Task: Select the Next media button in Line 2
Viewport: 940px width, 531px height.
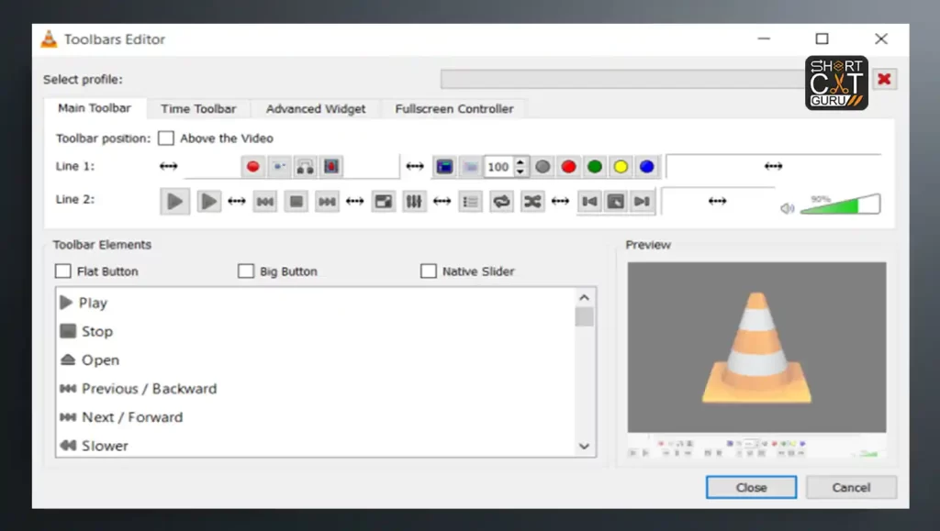Action: [327, 202]
